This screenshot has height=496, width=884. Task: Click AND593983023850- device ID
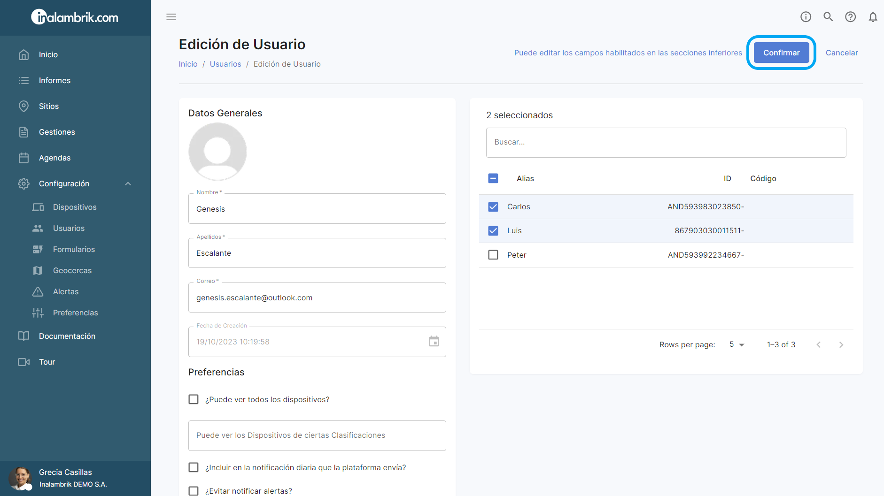point(706,206)
